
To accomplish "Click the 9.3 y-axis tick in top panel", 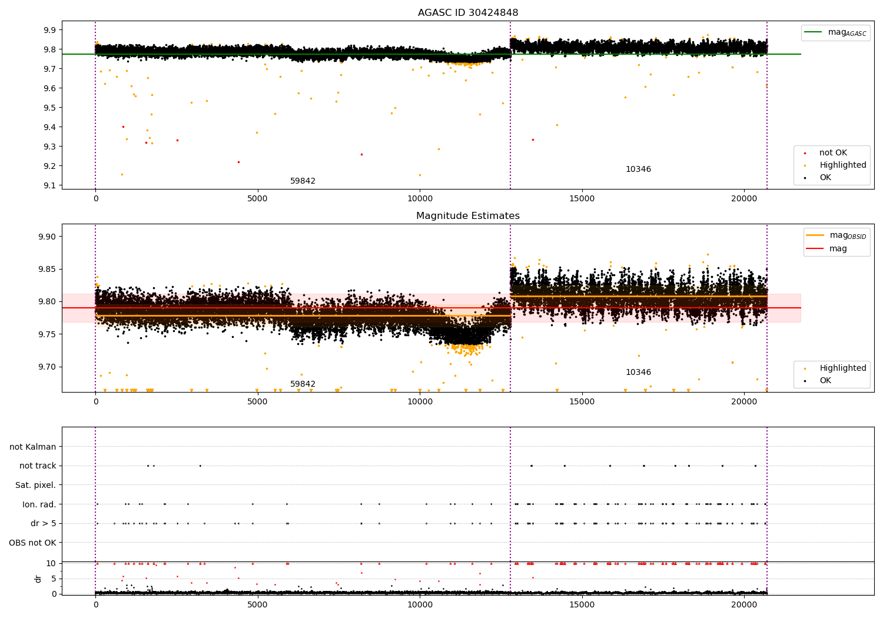I will point(50,147).
